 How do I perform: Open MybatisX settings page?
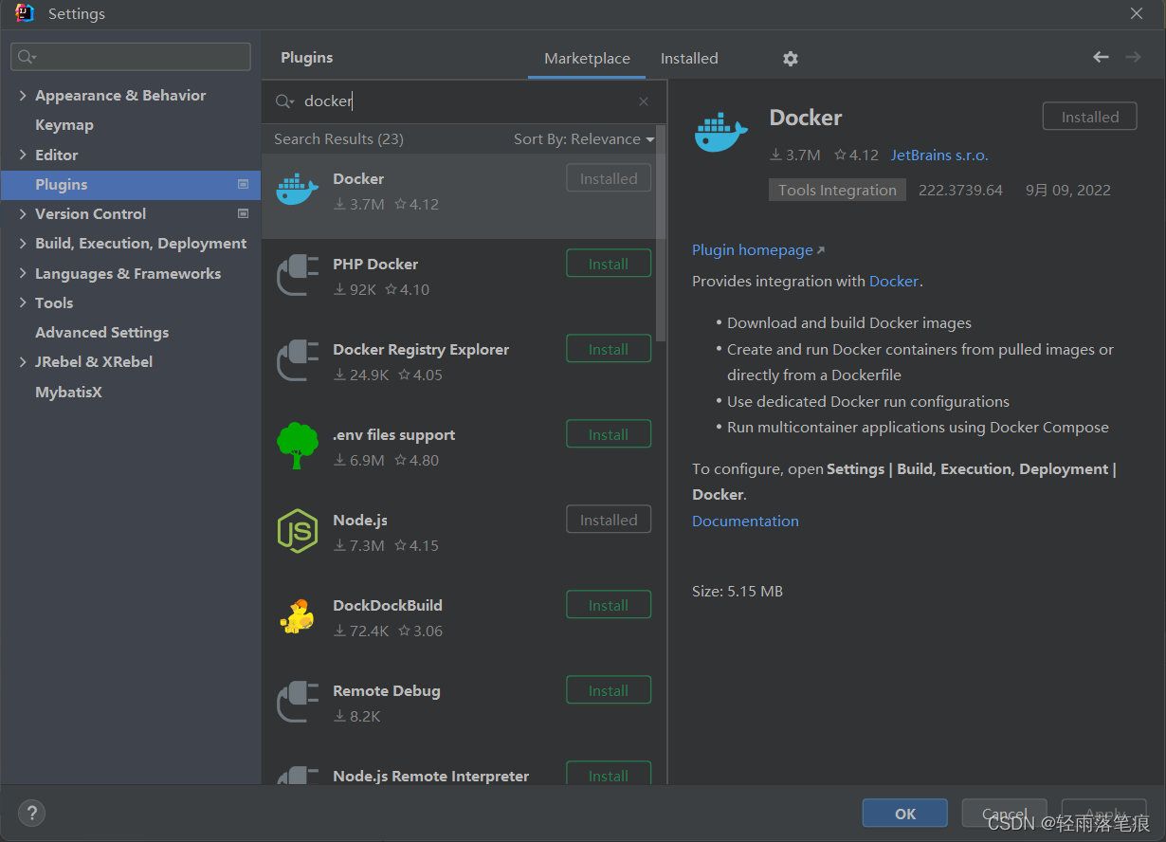68,392
